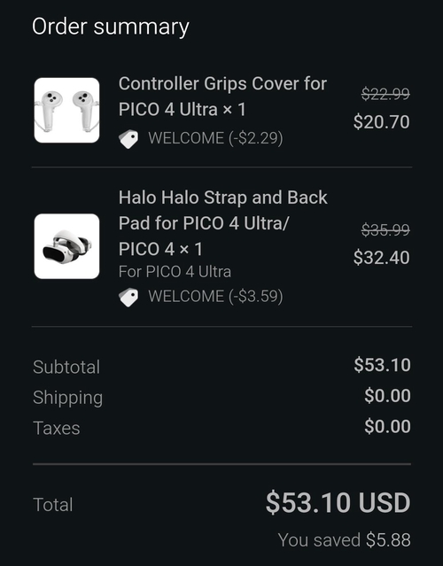Click the $20.70 discounted price
Screen dimensions: 443x566
tap(382, 121)
